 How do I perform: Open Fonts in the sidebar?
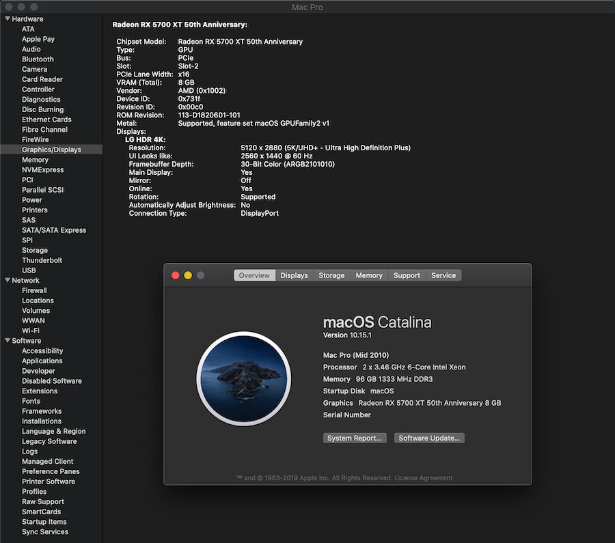point(31,401)
